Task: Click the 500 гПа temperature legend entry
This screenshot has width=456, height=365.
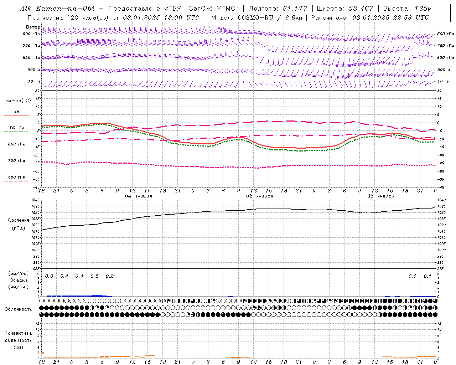Action: point(17,177)
